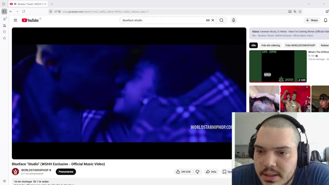This screenshot has width=329, height=185.
Task: Open sidebar settings gear
Action: tap(4, 181)
